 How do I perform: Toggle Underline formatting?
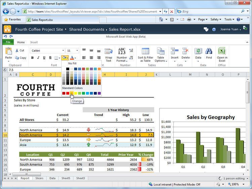[x=44, y=58]
